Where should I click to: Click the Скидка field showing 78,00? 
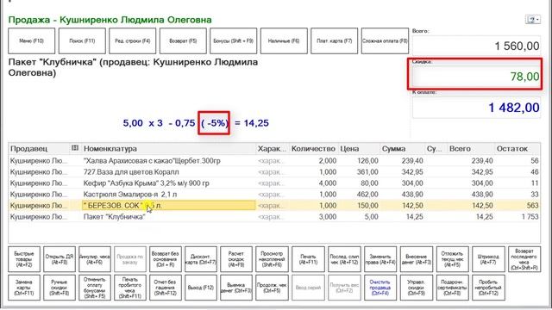476,77
